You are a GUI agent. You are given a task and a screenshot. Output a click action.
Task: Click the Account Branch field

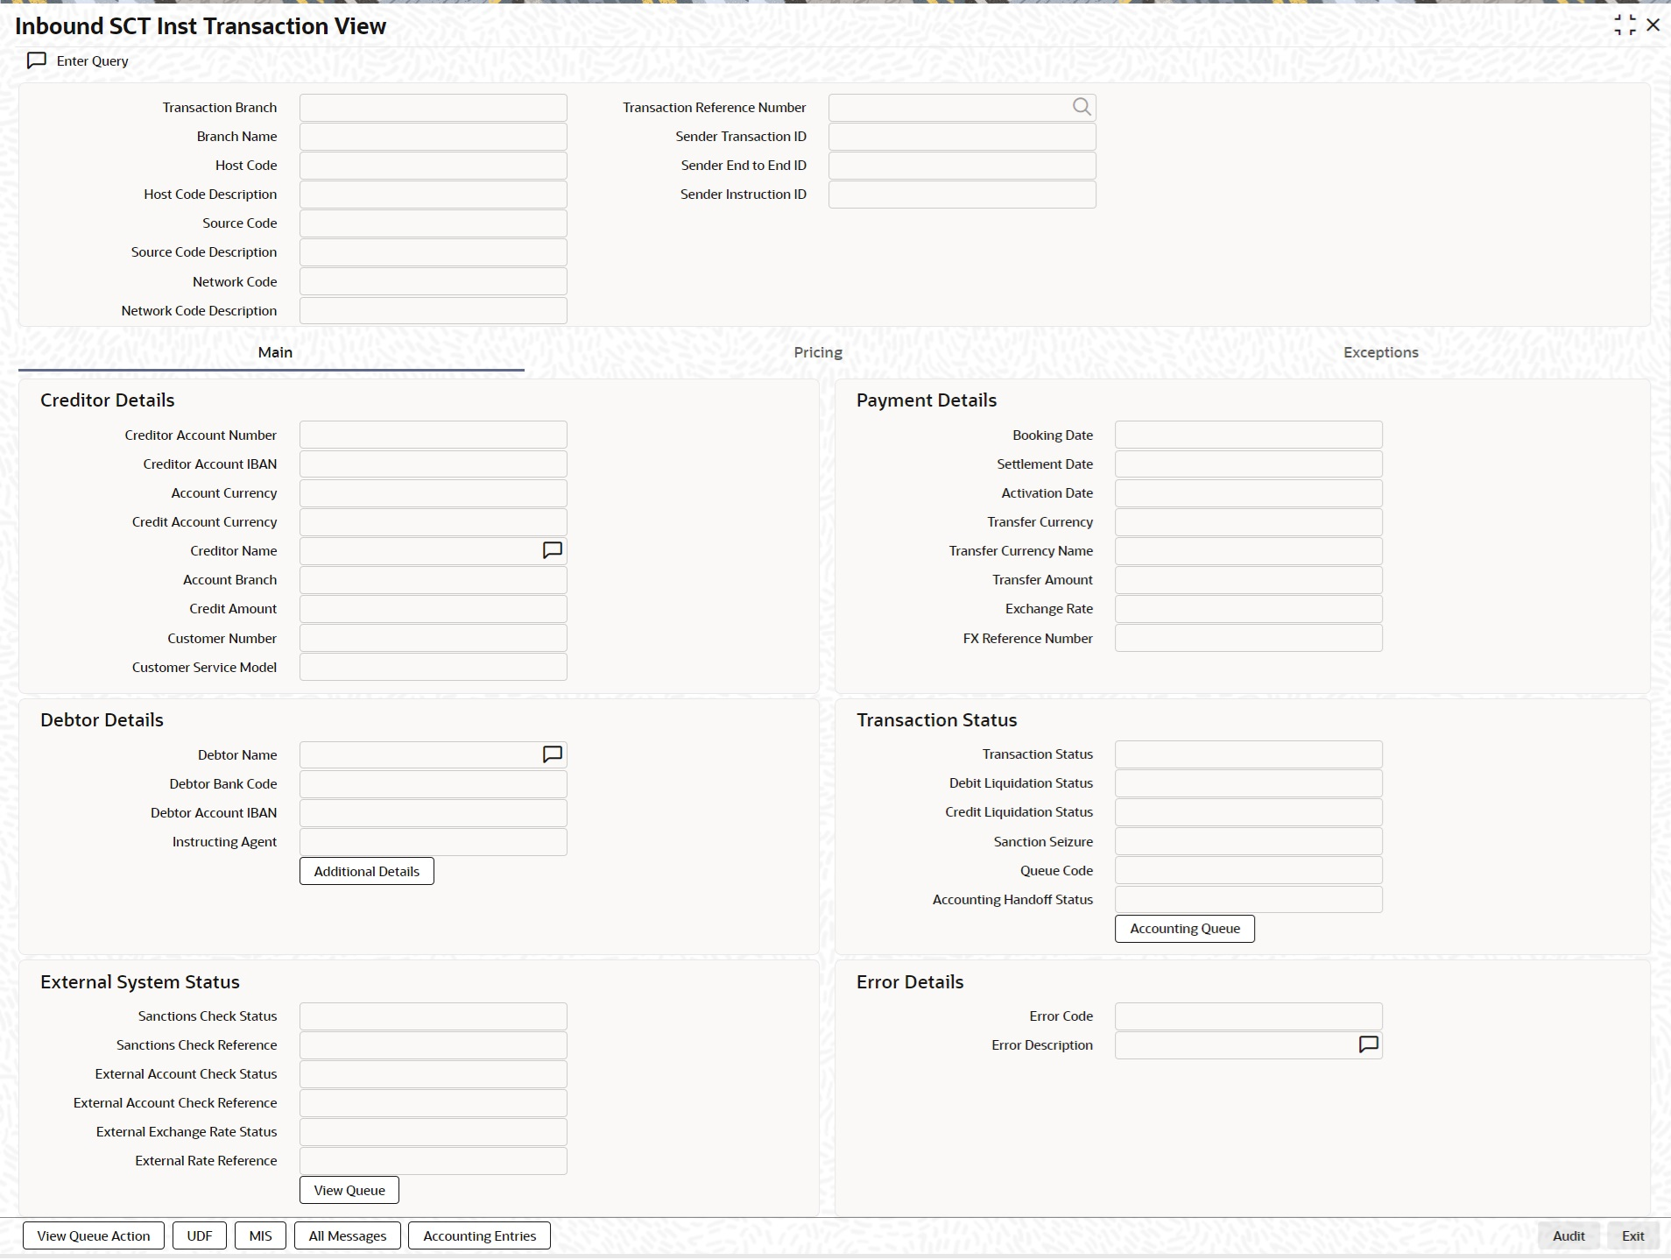(x=434, y=579)
